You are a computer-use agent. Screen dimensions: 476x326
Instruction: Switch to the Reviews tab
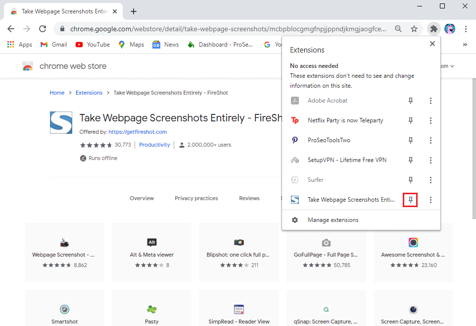pos(249,198)
